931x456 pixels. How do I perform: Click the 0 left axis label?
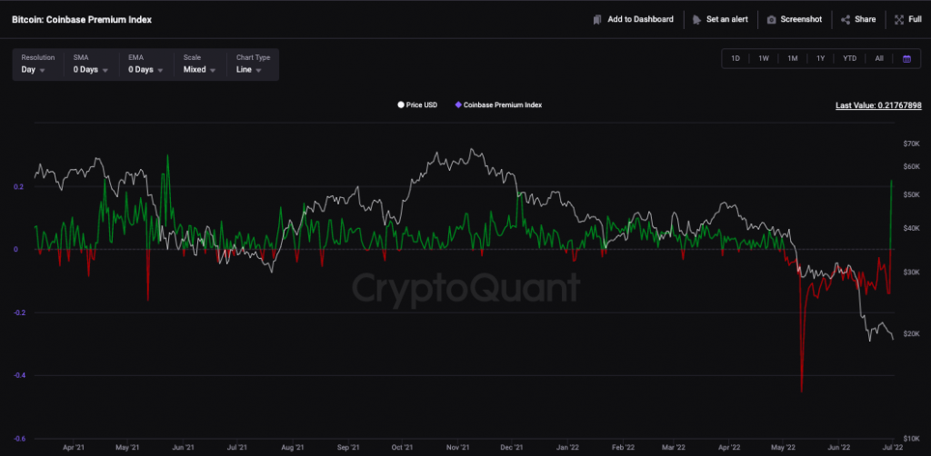pos(16,250)
